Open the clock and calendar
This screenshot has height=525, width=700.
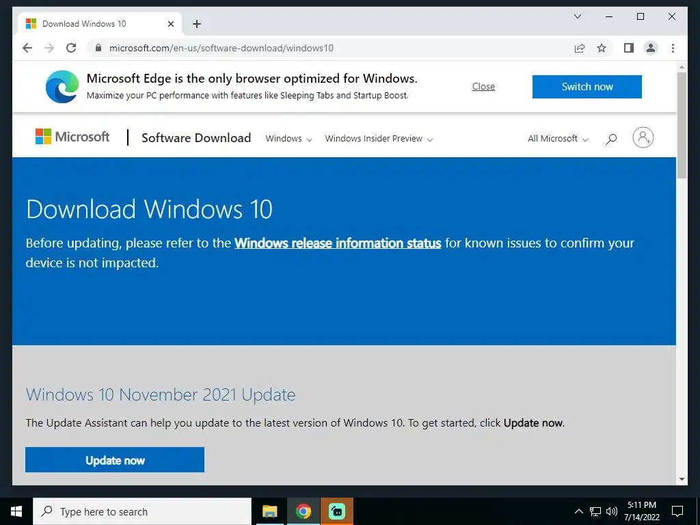point(641,511)
